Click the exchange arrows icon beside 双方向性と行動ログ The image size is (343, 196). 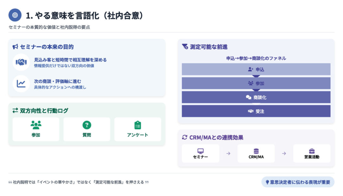point(15,111)
